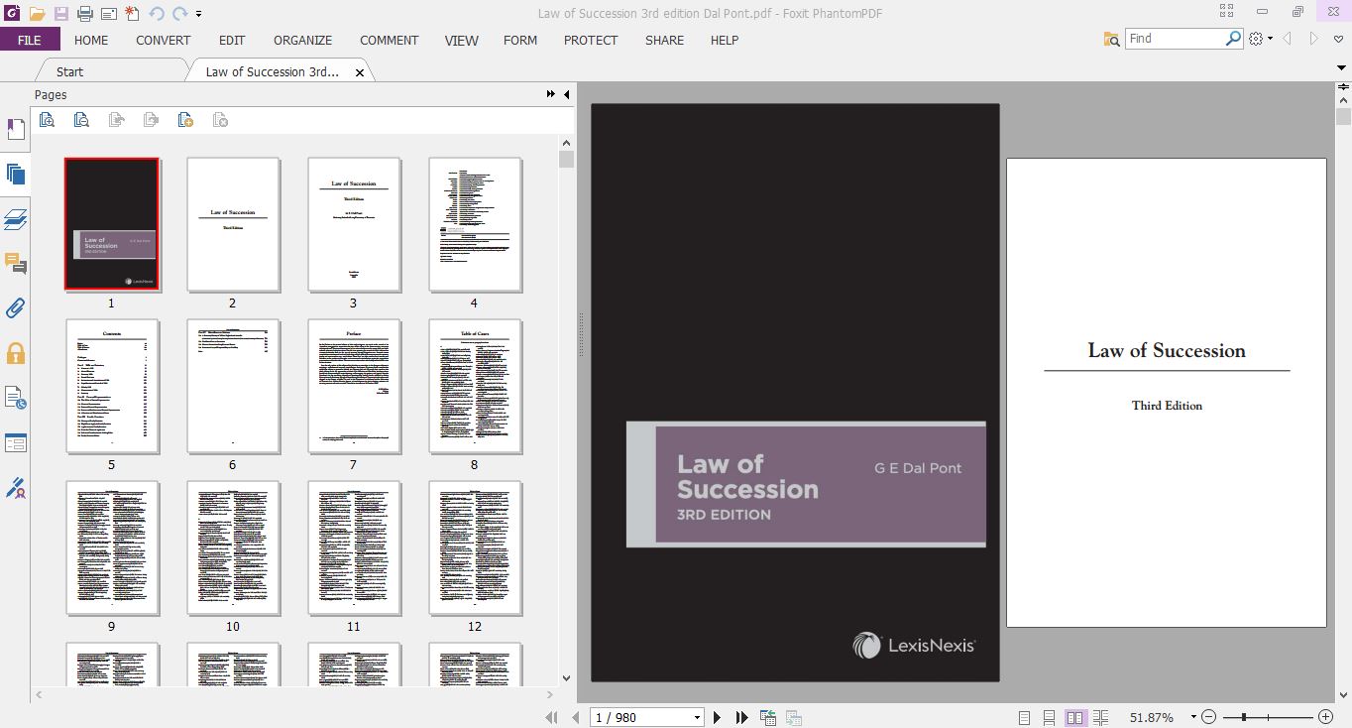1352x728 pixels.
Task: Jump to the last page
Action: pyautogui.click(x=741, y=717)
